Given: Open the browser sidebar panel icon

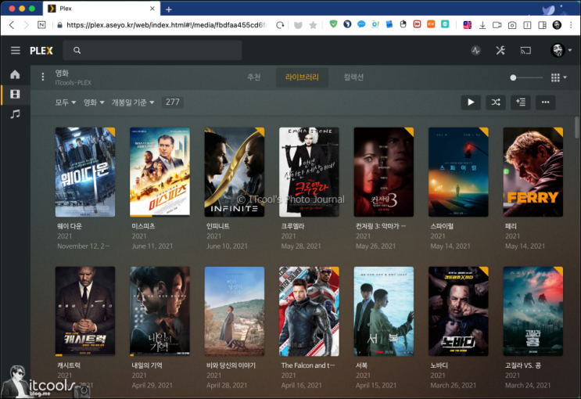Looking at the screenshot, I should pyautogui.click(x=542, y=25).
